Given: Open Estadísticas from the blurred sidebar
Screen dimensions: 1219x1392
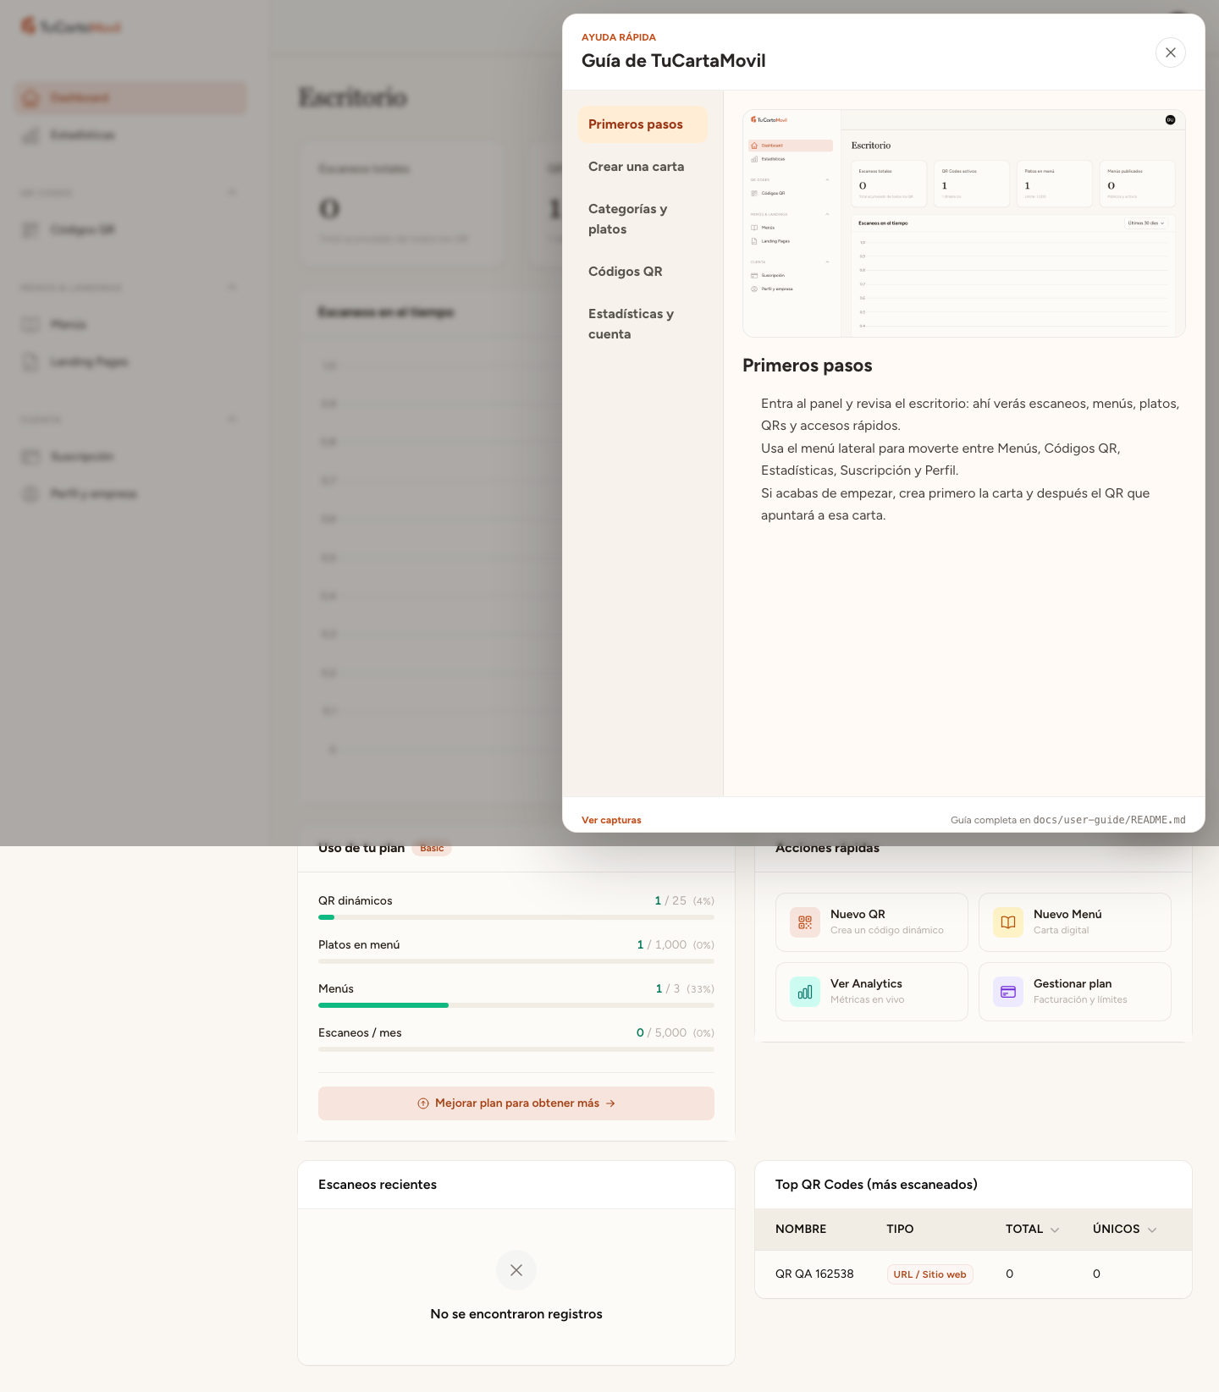Looking at the screenshot, I should 130,135.
